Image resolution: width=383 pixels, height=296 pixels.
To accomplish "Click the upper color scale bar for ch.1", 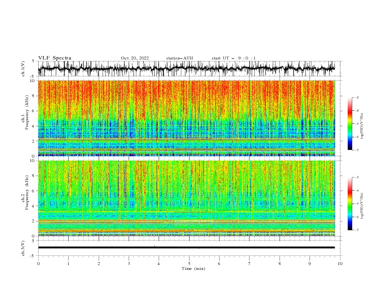I will 350,124.
